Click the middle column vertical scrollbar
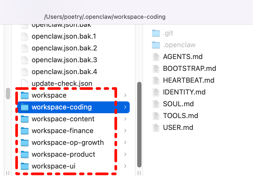 tap(139, 123)
